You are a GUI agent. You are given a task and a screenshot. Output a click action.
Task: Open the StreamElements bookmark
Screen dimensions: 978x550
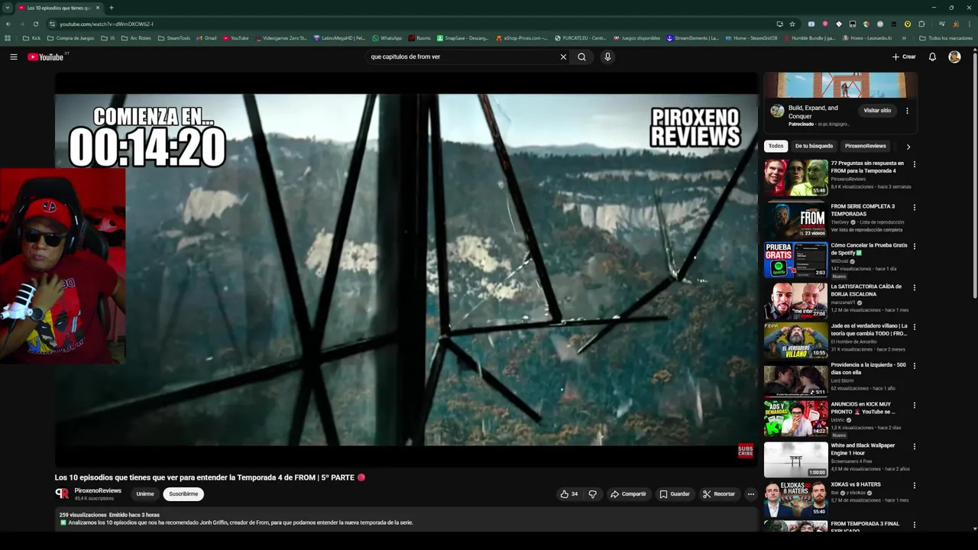[x=693, y=38]
